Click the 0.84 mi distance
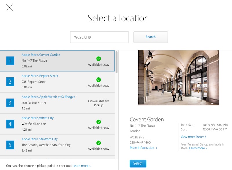232x170 pixels. [27, 87]
